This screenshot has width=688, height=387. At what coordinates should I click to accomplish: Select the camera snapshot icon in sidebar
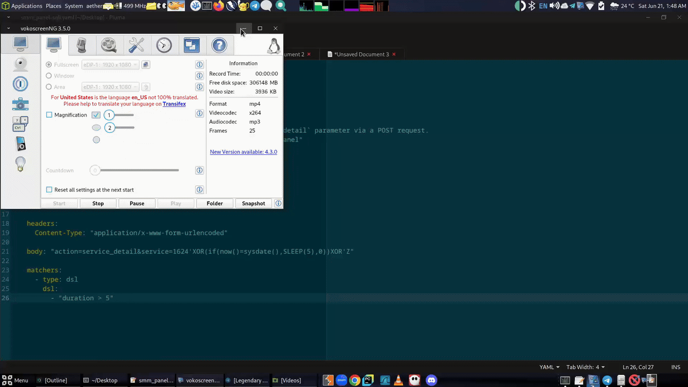[20, 104]
